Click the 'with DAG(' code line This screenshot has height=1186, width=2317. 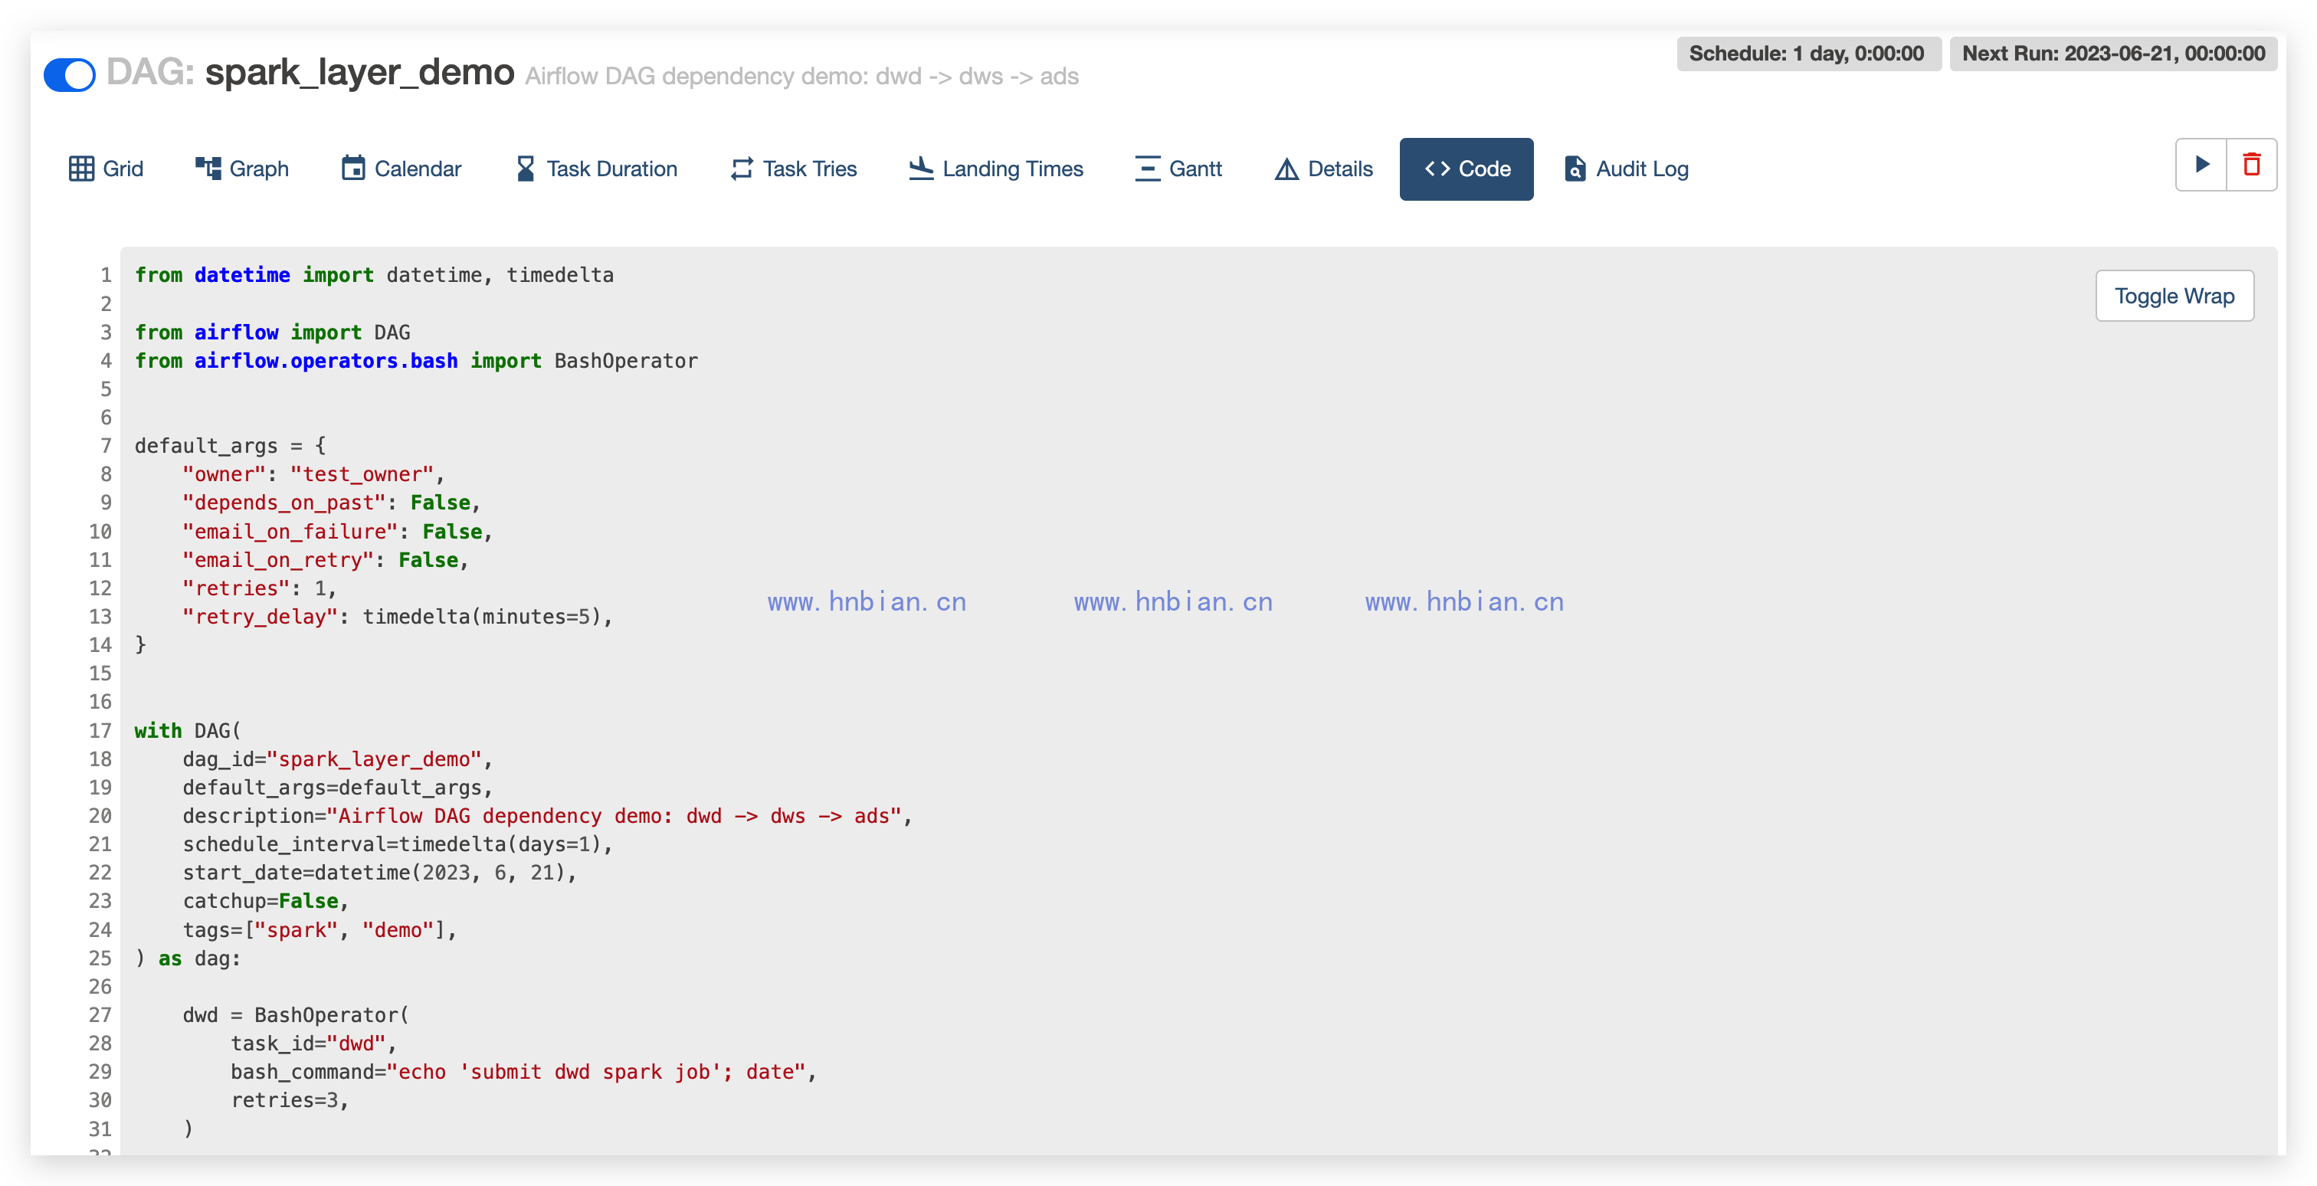point(188,731)
